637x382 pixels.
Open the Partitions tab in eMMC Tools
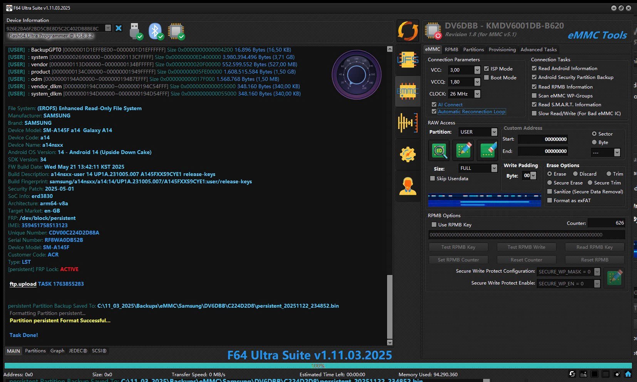473,49
